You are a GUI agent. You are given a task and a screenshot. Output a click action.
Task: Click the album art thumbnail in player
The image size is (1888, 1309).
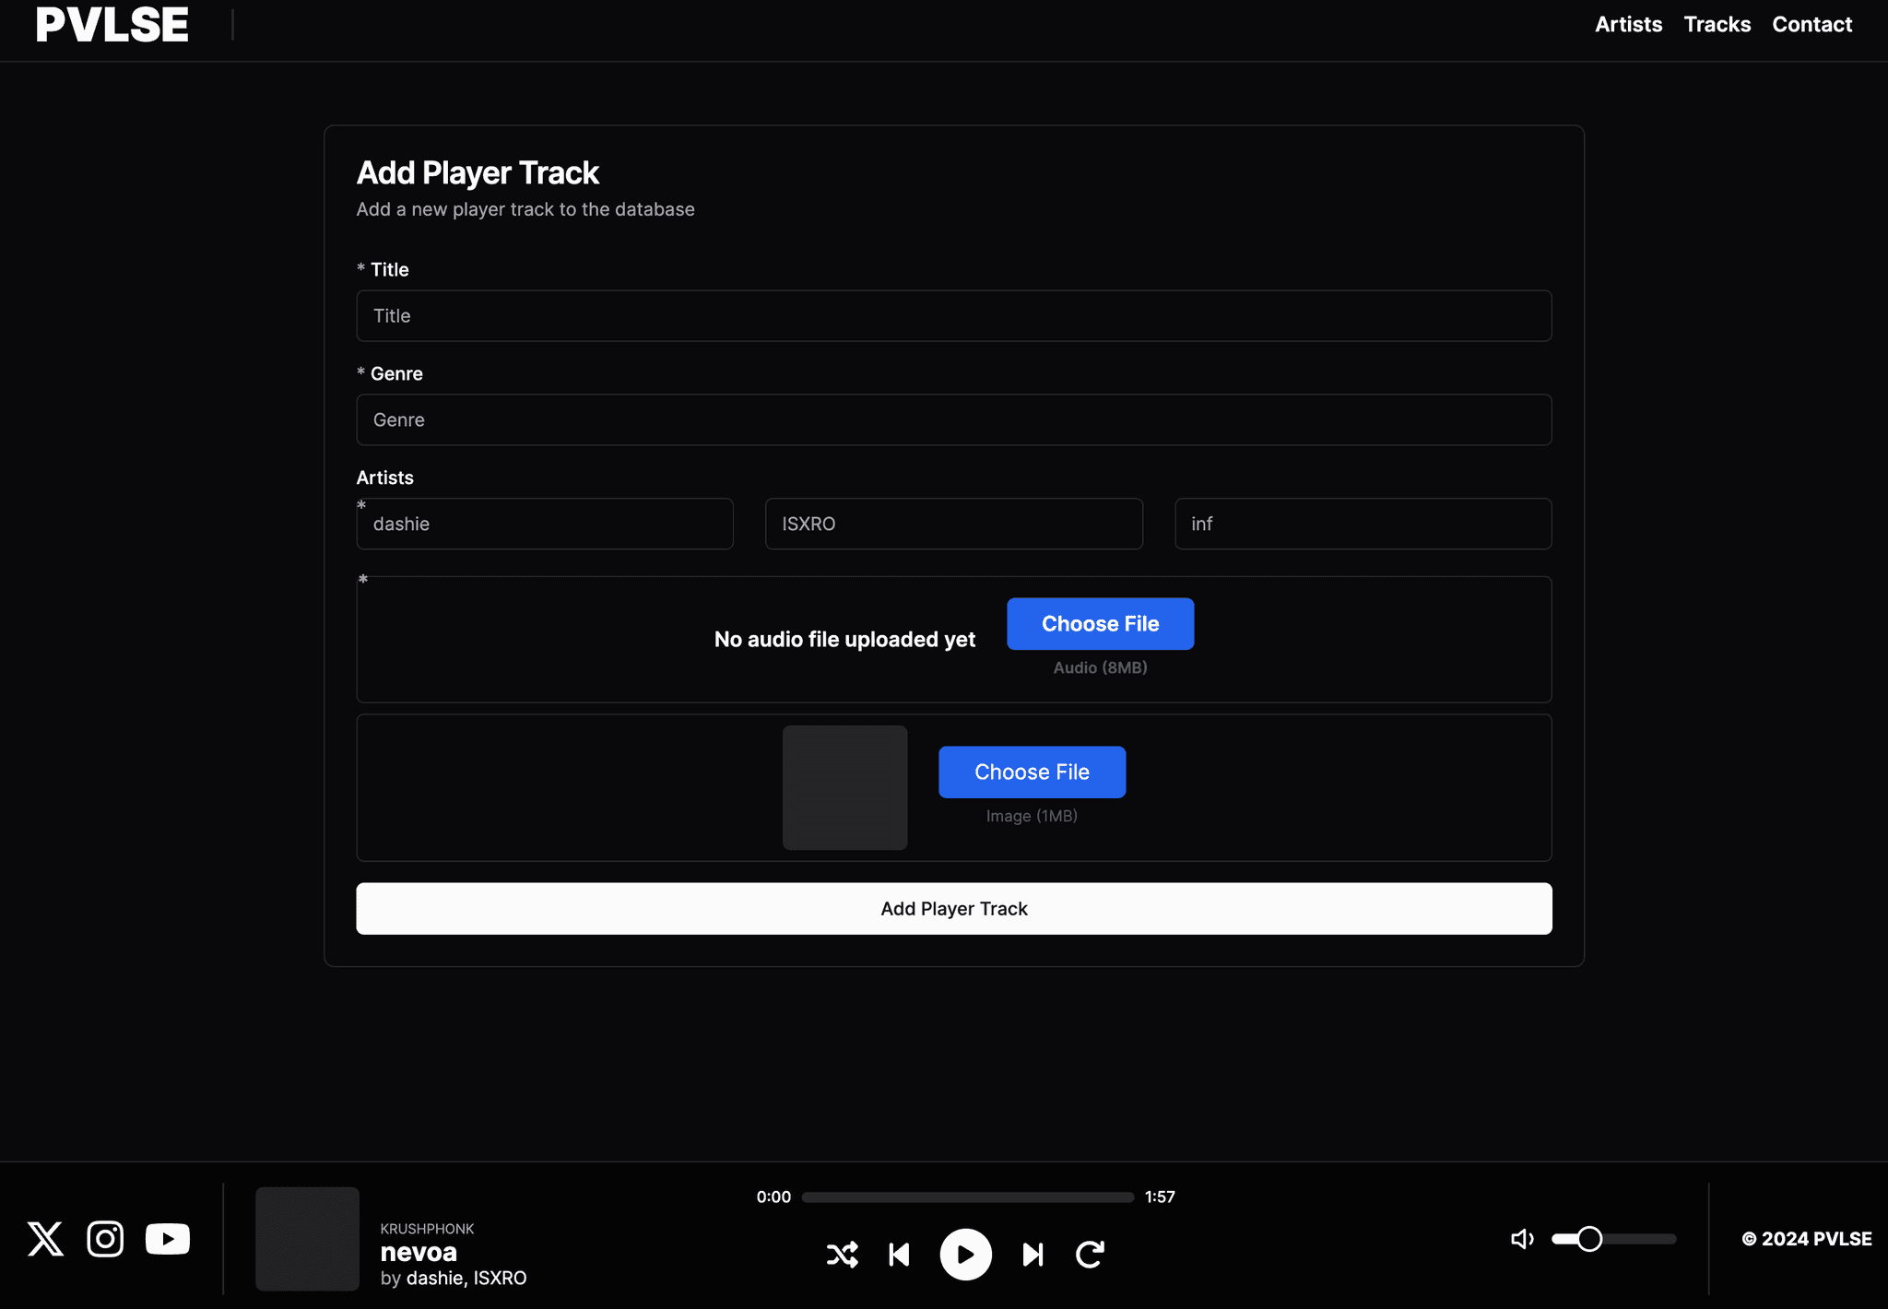307,1239
